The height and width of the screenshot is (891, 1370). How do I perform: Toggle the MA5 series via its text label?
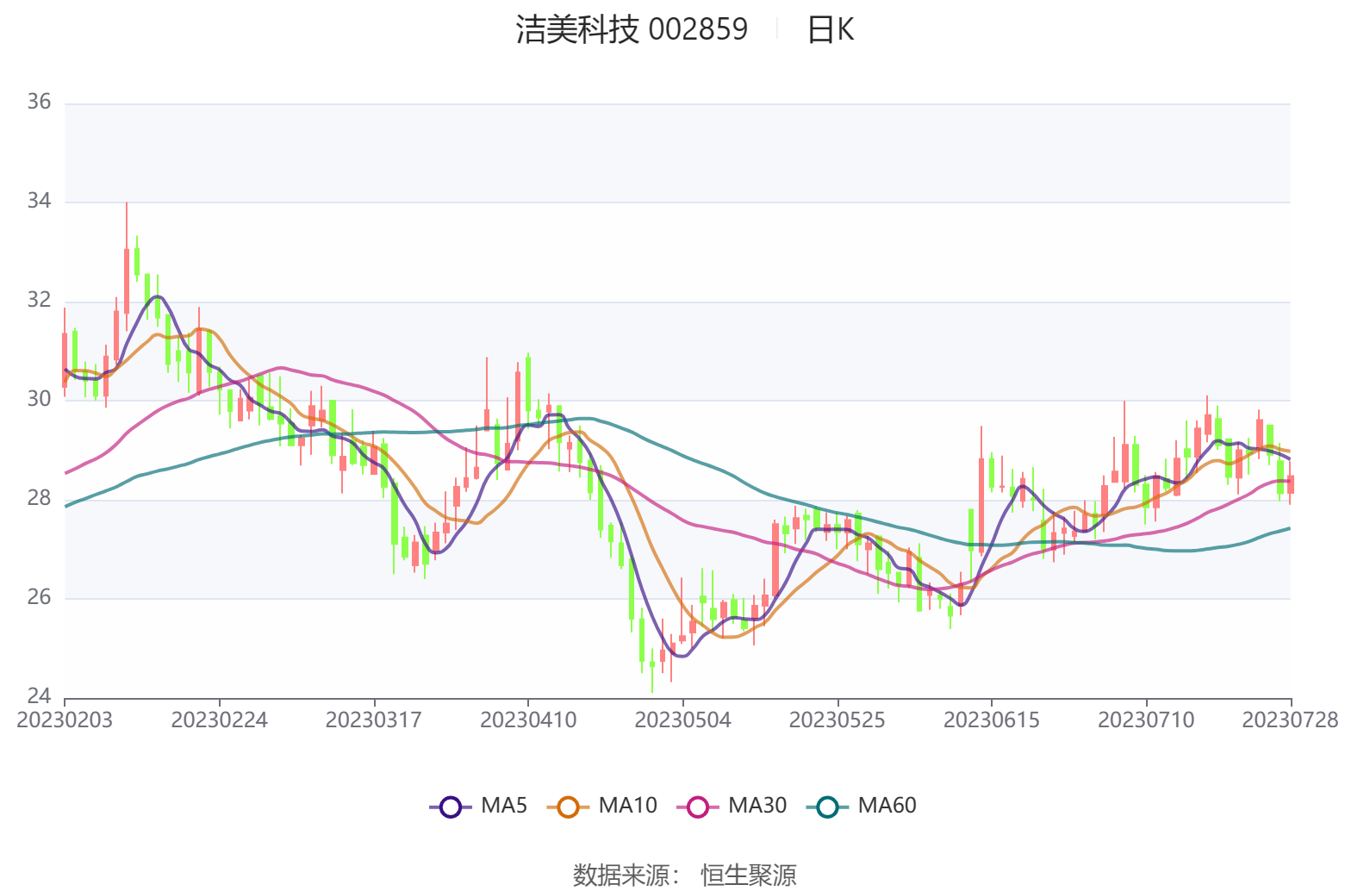click(x=504, y=806)
